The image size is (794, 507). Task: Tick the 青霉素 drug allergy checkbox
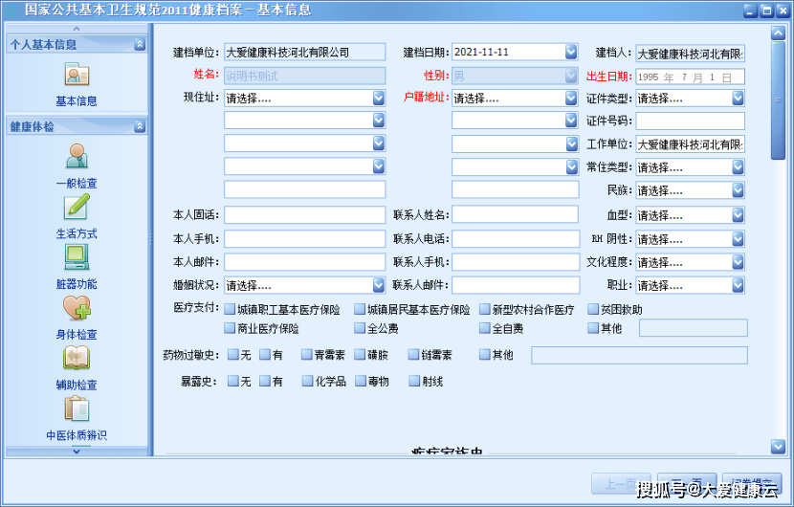307,355
